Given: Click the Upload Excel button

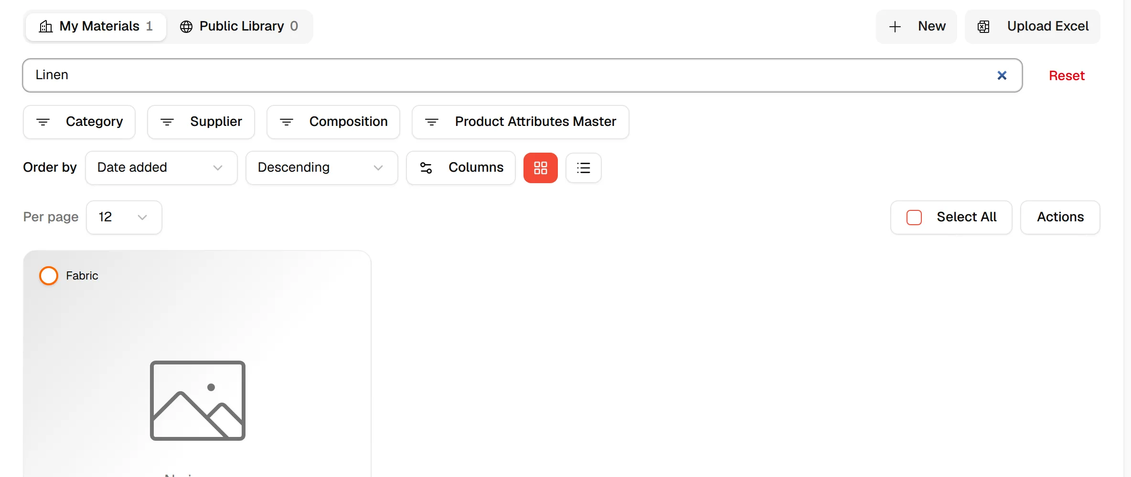Looking at the screenshot, I should click(1032, 26).
